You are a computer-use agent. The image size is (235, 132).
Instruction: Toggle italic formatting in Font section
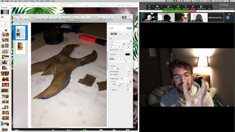tap(115, 47)
